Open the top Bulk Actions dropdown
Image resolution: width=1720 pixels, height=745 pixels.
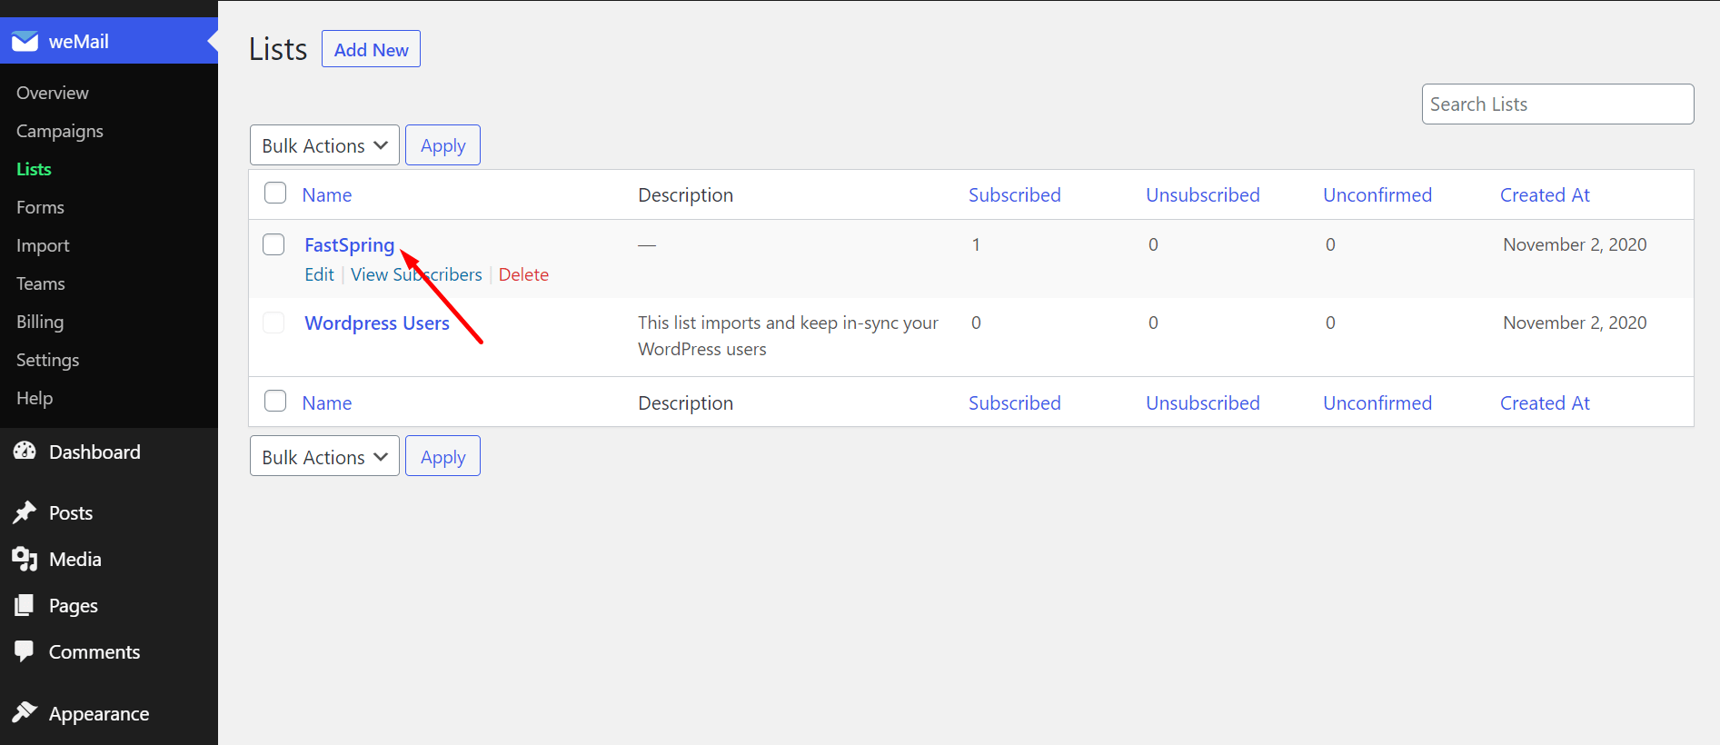pyautogui.click(x=324, y=145)
